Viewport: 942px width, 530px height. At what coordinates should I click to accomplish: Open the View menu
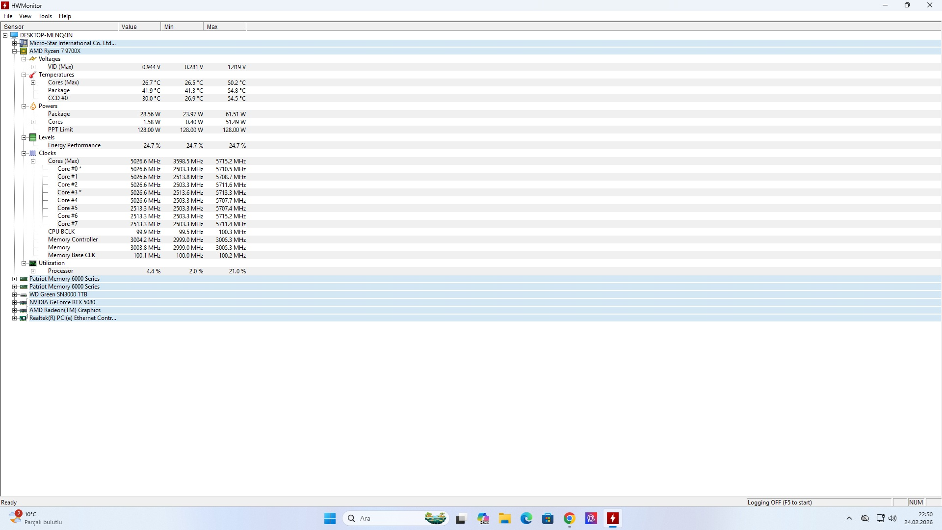pyautogui.click(x=25, y=16)
